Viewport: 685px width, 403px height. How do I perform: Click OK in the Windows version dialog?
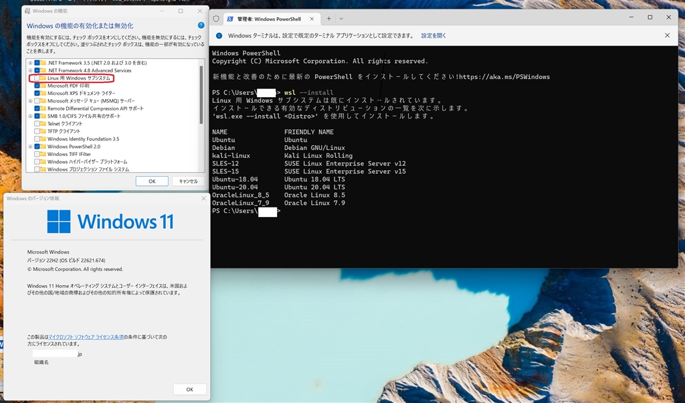coord(189,390)
